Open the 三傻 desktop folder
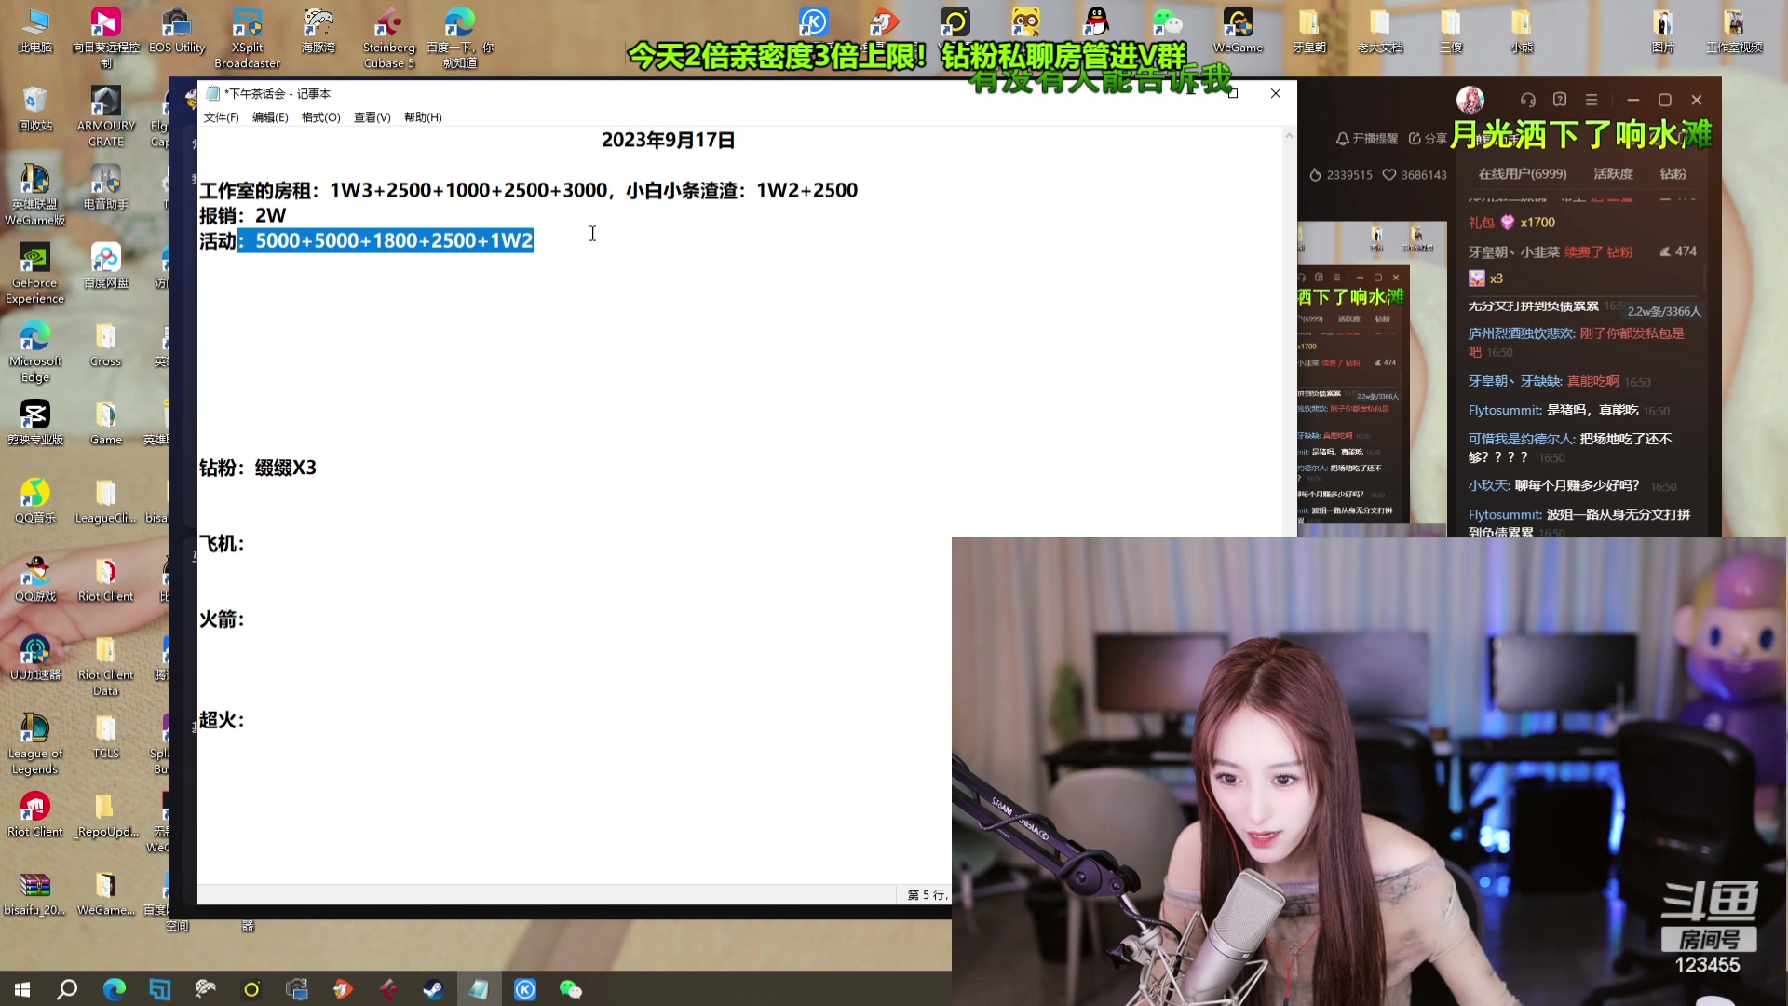 click(1451, 31)
